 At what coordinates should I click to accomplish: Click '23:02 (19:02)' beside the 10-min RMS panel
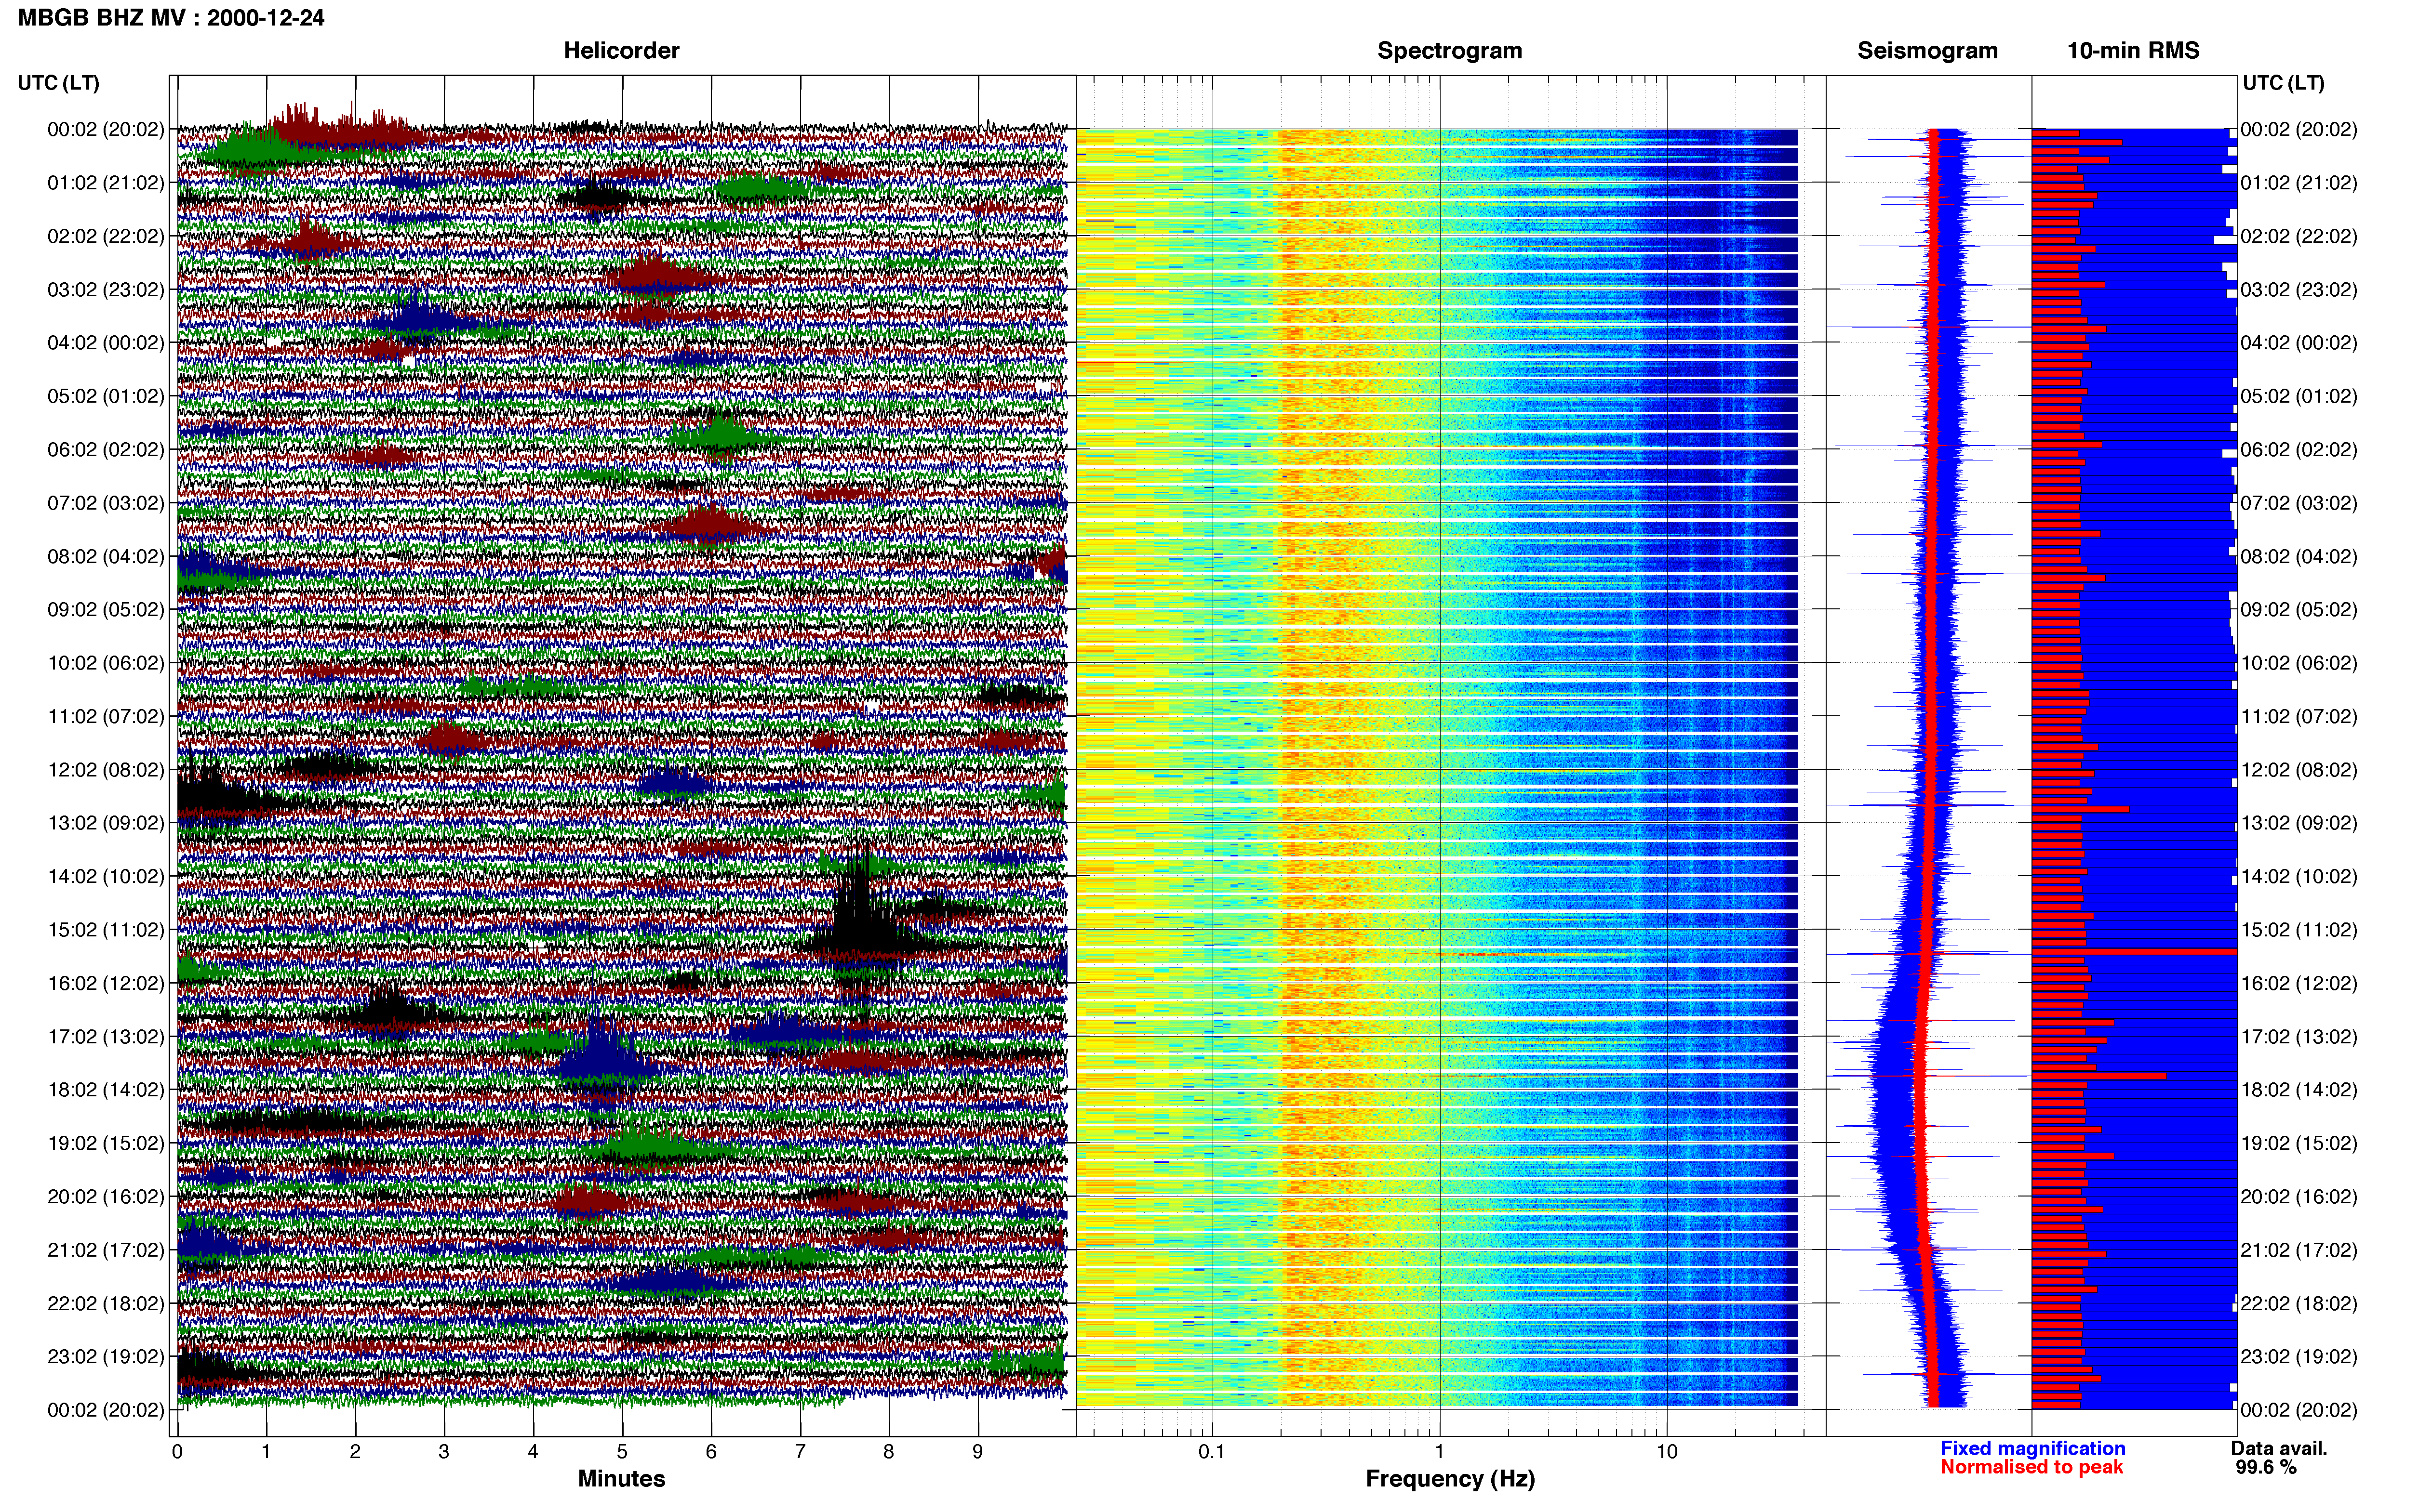2299,1356
